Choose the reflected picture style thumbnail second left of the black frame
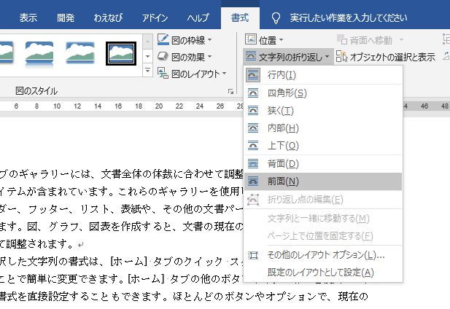The width and height of the screenshot is (450, 309). (x=39, y=53)
